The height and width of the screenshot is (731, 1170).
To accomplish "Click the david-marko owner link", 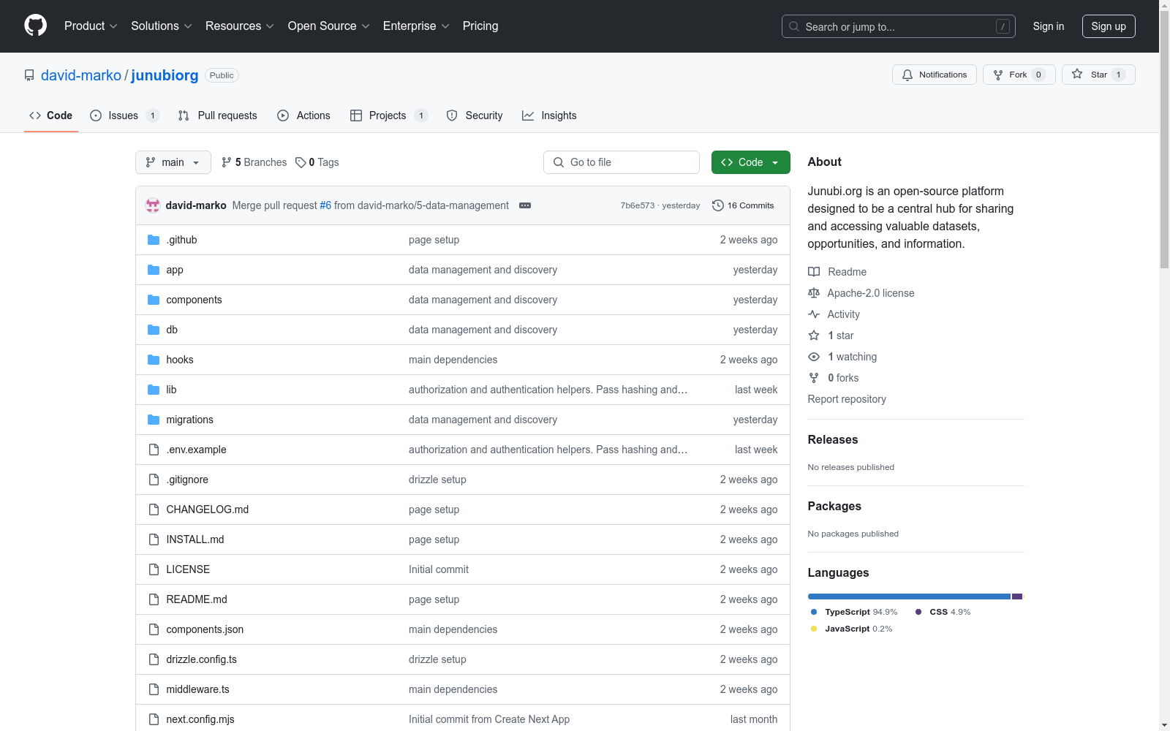I will point(81,75).
